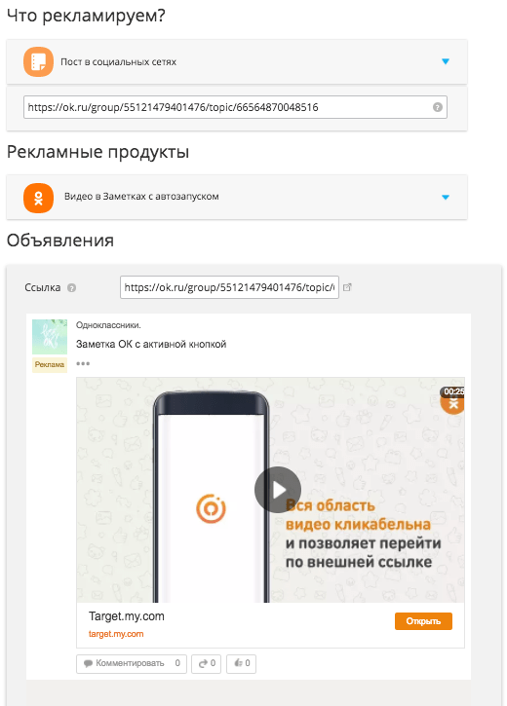Open the external link icon beside Ссылка field
The image size is (507, 706).
tap(347, 287)
